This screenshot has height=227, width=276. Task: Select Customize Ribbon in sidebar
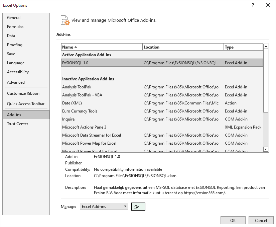pyautogui.click(x=26, y=93)
